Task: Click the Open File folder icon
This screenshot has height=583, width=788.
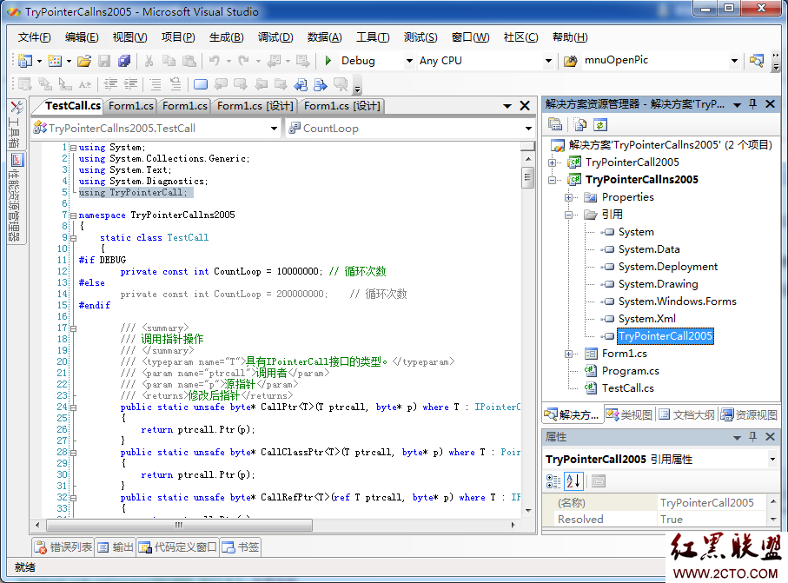Action: [x=84, y=61]
